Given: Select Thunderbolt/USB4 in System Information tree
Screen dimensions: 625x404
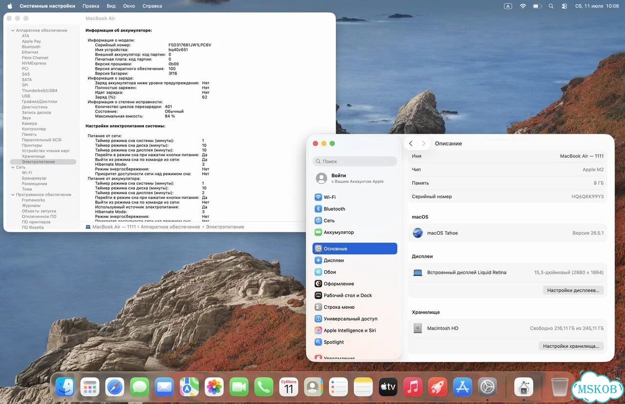Looking at the screenshot, I should click(40, 90).
